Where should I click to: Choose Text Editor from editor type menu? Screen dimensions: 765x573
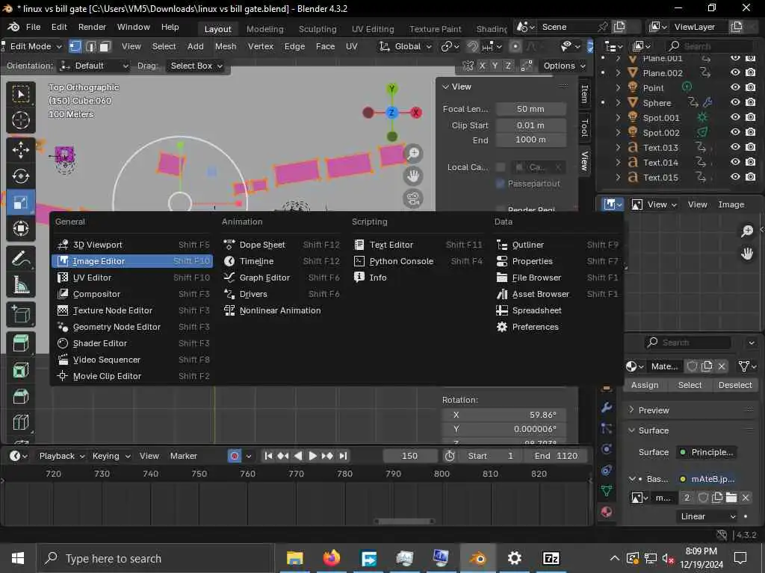[x=418, y=245]
